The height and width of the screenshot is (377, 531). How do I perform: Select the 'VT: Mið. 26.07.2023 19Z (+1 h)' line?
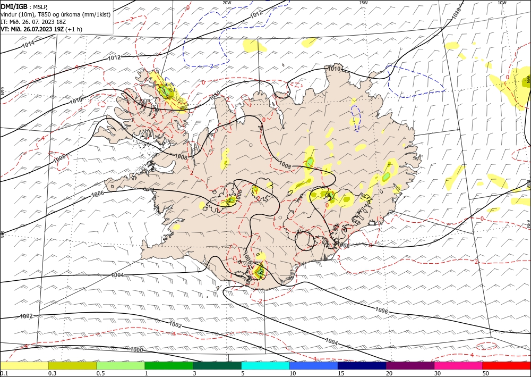point(41,29)
